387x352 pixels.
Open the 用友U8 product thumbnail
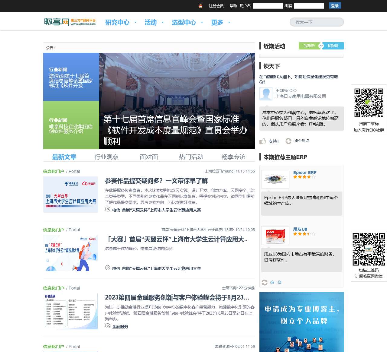(275, 236)
